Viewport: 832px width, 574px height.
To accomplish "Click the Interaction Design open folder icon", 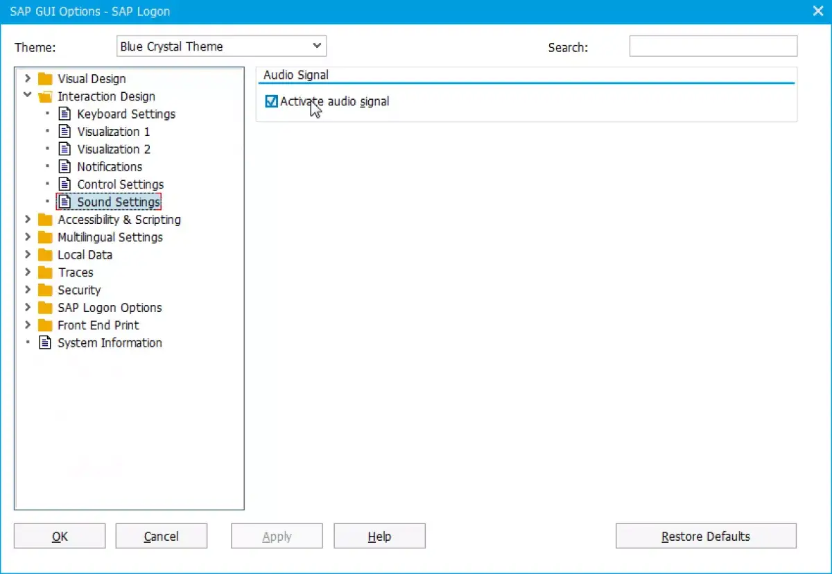I will click(45, 96).
